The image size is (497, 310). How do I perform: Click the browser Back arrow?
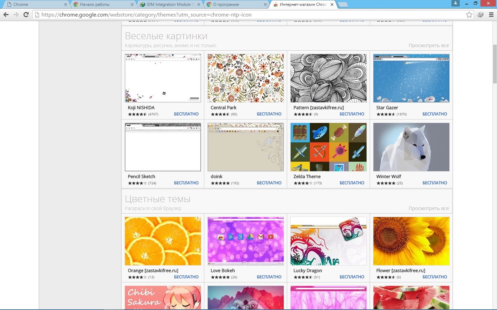[x=6, y=14]
